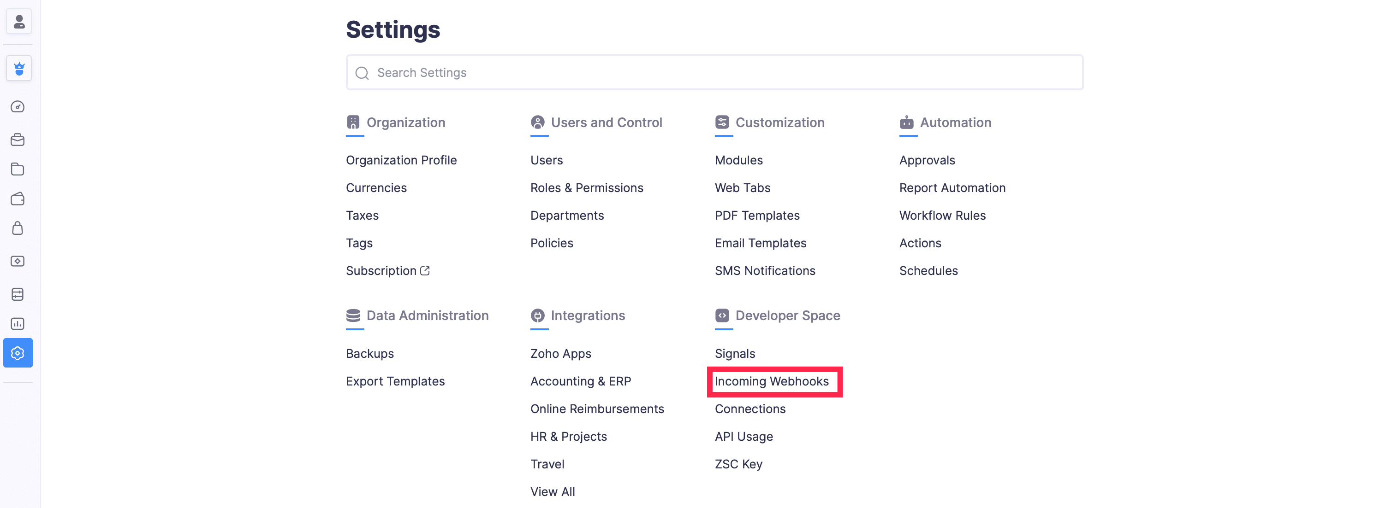
Task: Navigate to API Usage page
Action: click(744, 437)
